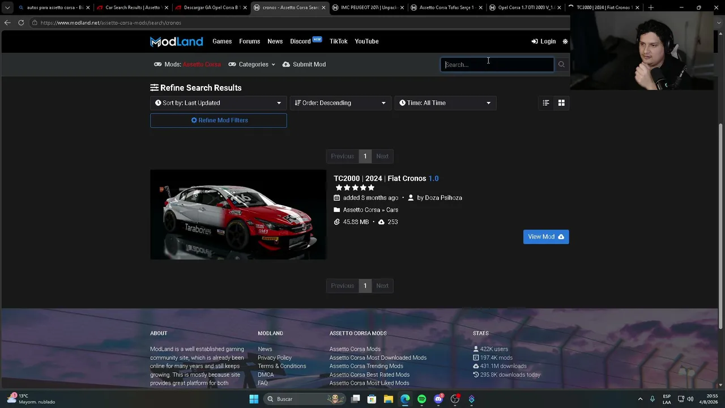The height and width of the screenshot is (408, 725).
Task: Click the Windows taskbar 'Buscar' search box
Action: [x=305, y=399]
